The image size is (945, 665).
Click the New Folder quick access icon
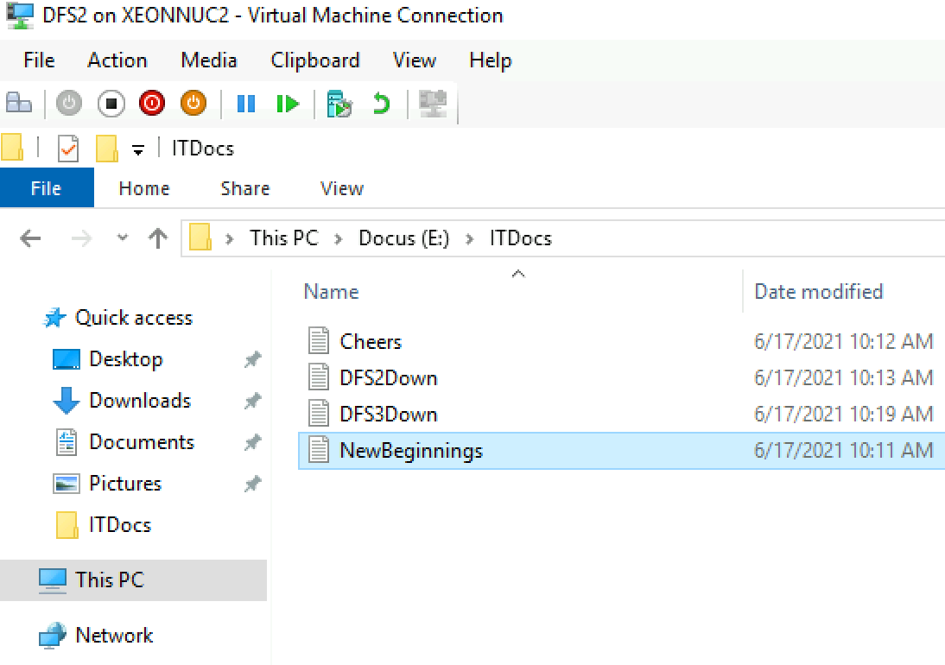coord(106,149)
